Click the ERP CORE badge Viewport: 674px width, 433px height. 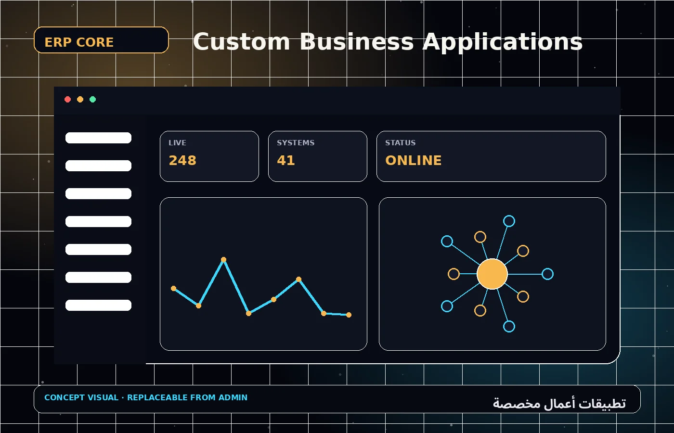101,40
